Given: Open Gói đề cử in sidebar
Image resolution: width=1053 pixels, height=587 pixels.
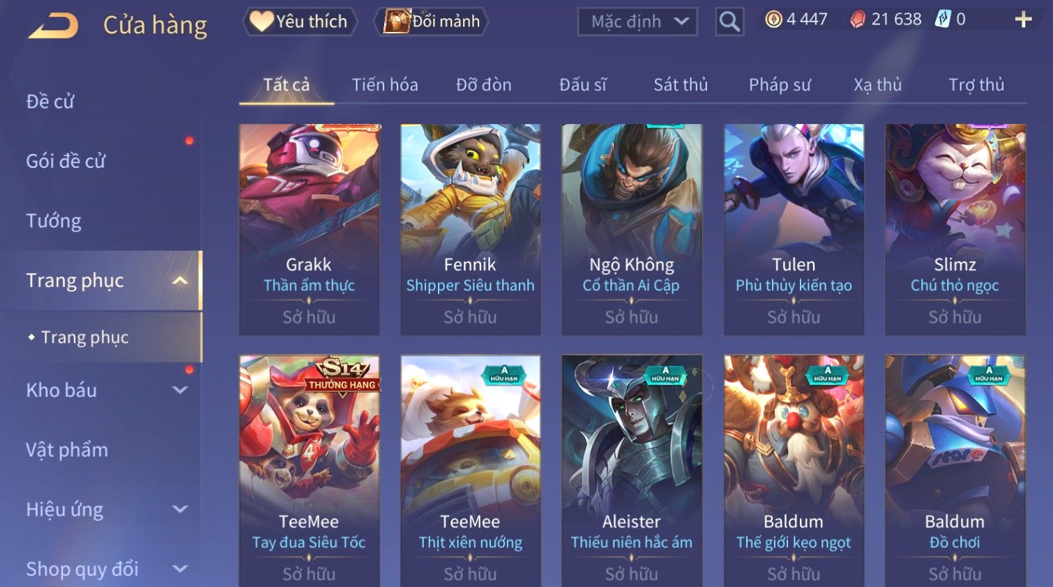Looking at the screenshot, I should [66, 161].
